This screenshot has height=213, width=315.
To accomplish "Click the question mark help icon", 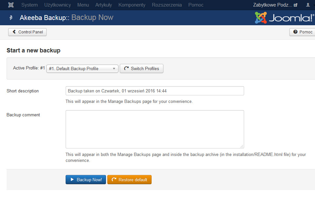I will (295, 32).
